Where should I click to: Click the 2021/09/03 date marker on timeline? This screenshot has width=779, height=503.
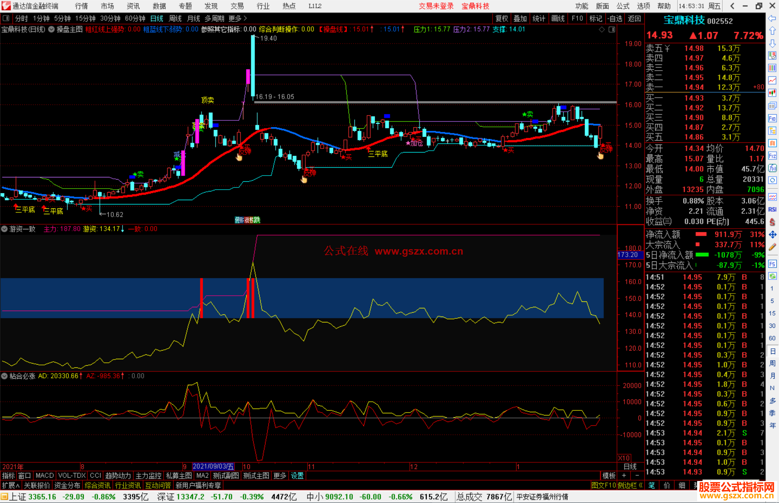[214, 466]
